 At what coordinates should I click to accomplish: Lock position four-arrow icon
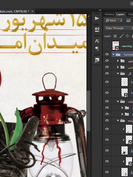127,36
